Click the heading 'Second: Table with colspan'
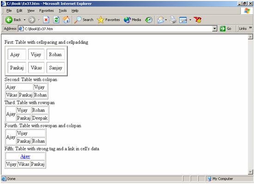Viewport: 254px width, 184px height. click(31, 79)
